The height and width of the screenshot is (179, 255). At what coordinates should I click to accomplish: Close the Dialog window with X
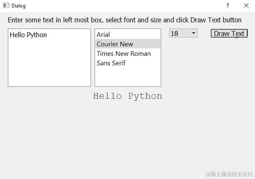pos(246,6)
